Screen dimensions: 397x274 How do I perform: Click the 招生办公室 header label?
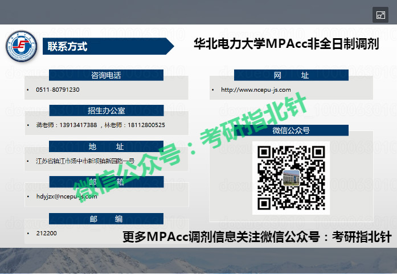point(107,111)
